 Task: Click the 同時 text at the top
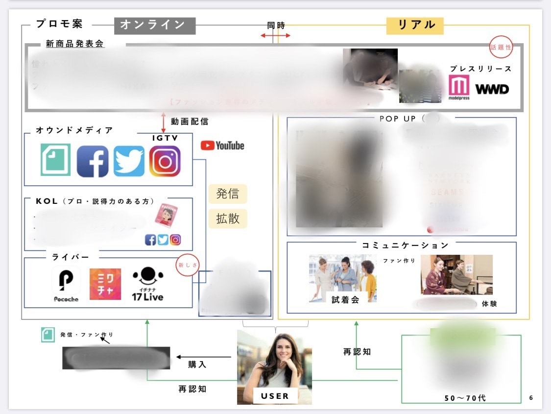click(276, 25)
